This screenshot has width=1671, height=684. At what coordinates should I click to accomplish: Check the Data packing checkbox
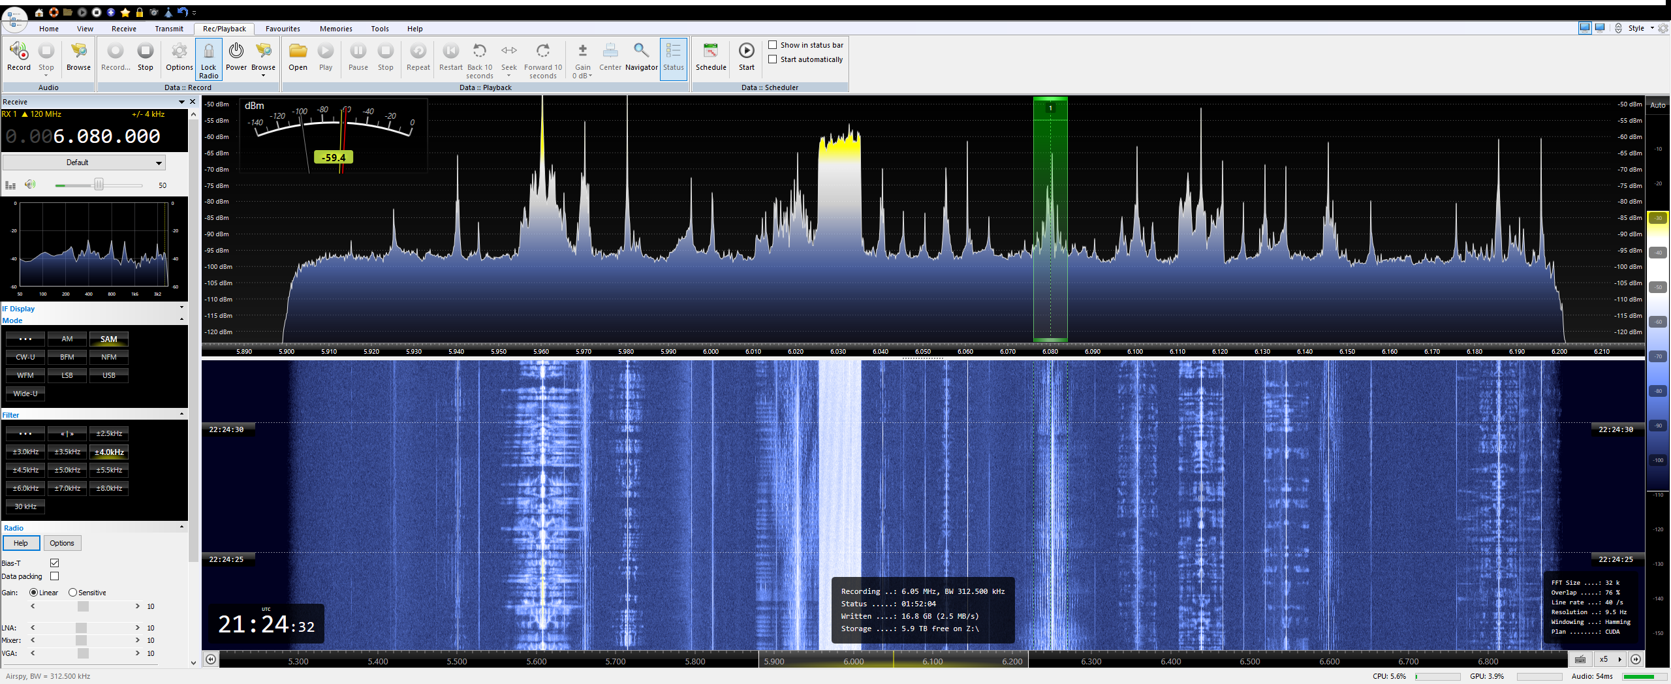[x=55, y=576]
